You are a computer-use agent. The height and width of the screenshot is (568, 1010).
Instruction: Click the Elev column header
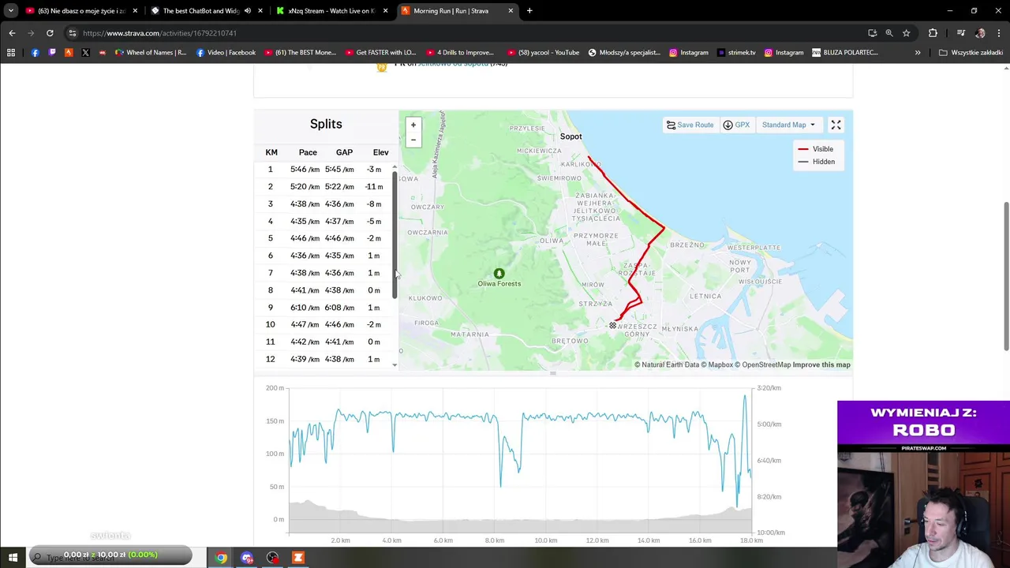pos(380,152)
